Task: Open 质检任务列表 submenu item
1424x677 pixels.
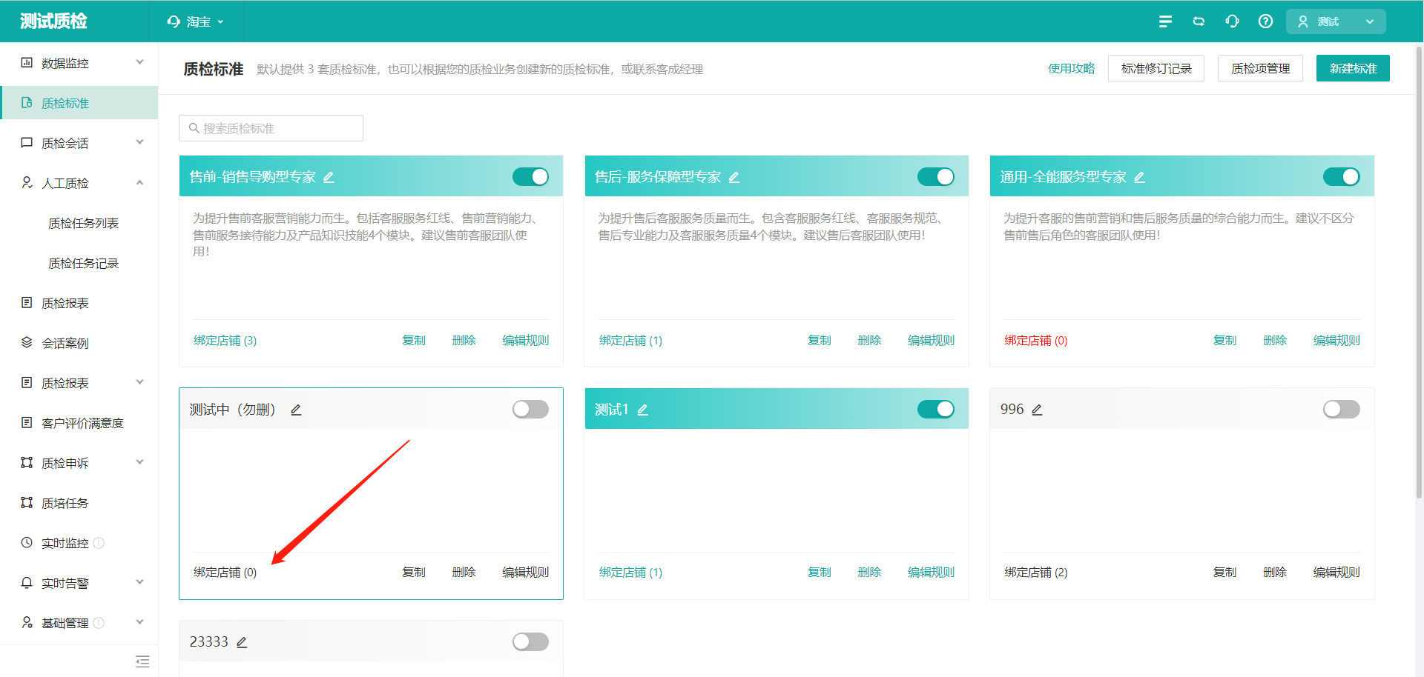Action: pyautogui.click(x=83, y=223)
